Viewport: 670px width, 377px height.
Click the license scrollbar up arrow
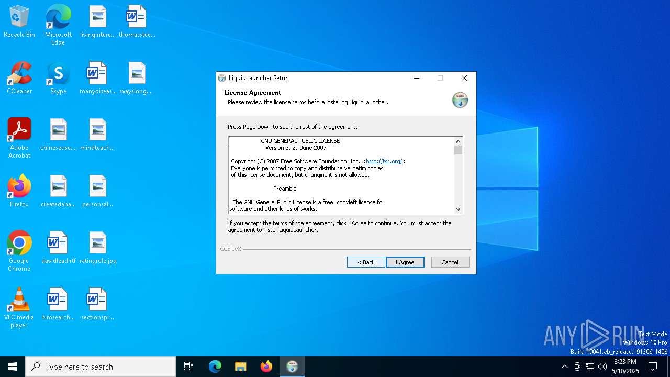[459, 141]
